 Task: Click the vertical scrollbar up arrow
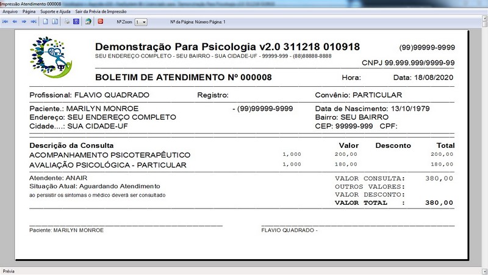[484, 18]
